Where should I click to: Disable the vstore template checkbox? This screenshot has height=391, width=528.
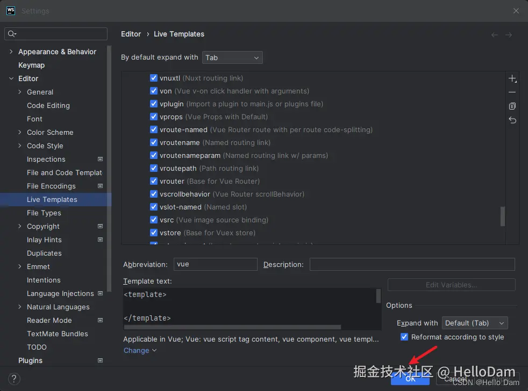point(154,233)
